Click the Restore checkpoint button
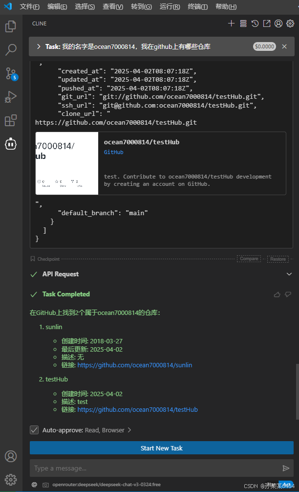The height and width of the screenshot is (492, 299). coord(278,259)
